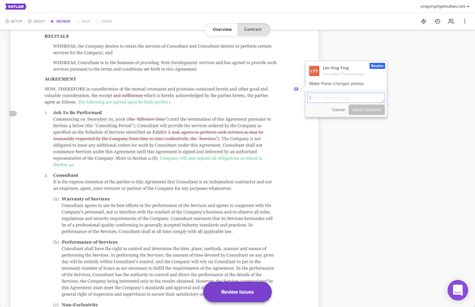Image resolution: width=475 pixels, height=307 pixels.
Task: Open the three-dot more options menu
Action: point(465,21)
